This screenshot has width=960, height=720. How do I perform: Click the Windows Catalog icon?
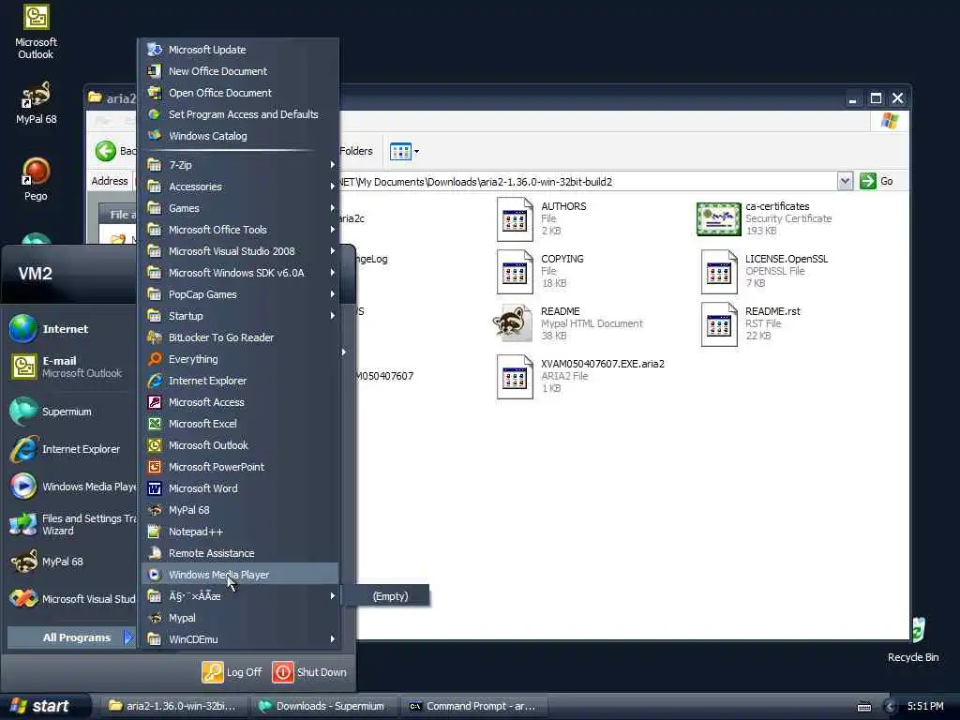coord(155,136)
